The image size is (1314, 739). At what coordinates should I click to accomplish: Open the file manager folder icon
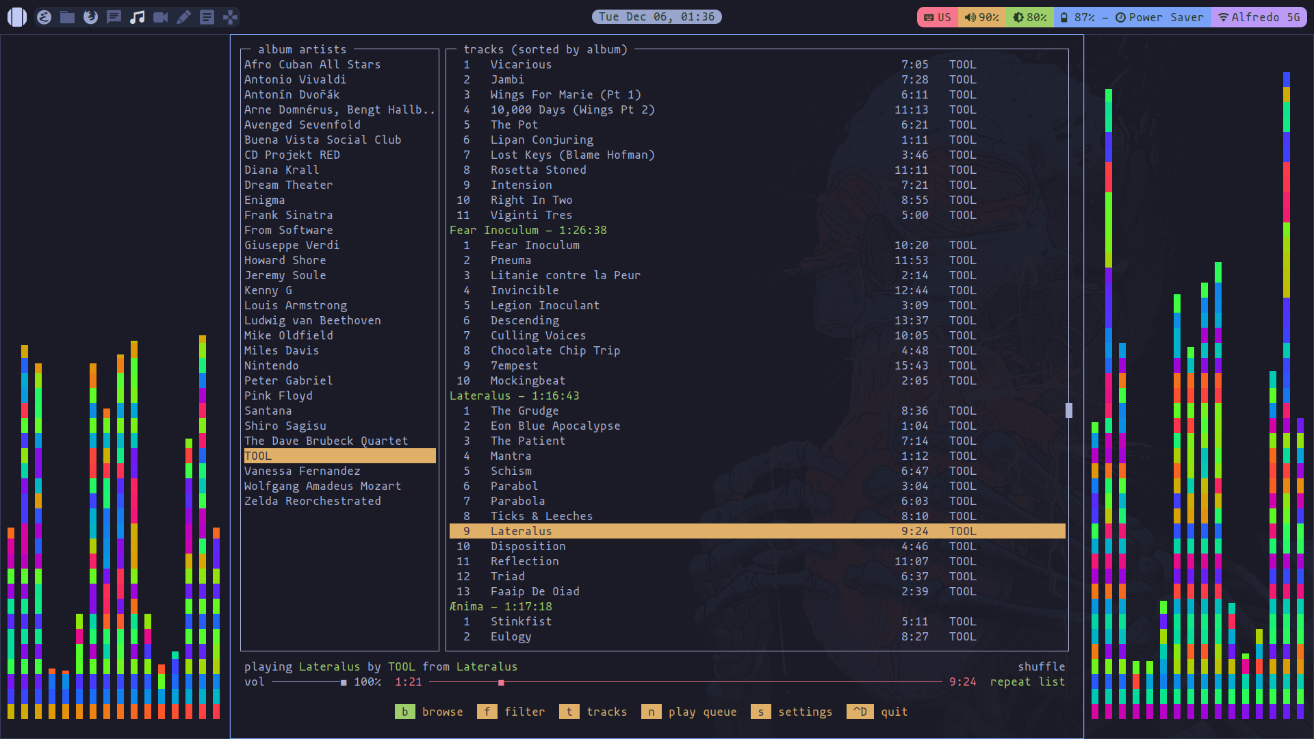pos(67,17)
